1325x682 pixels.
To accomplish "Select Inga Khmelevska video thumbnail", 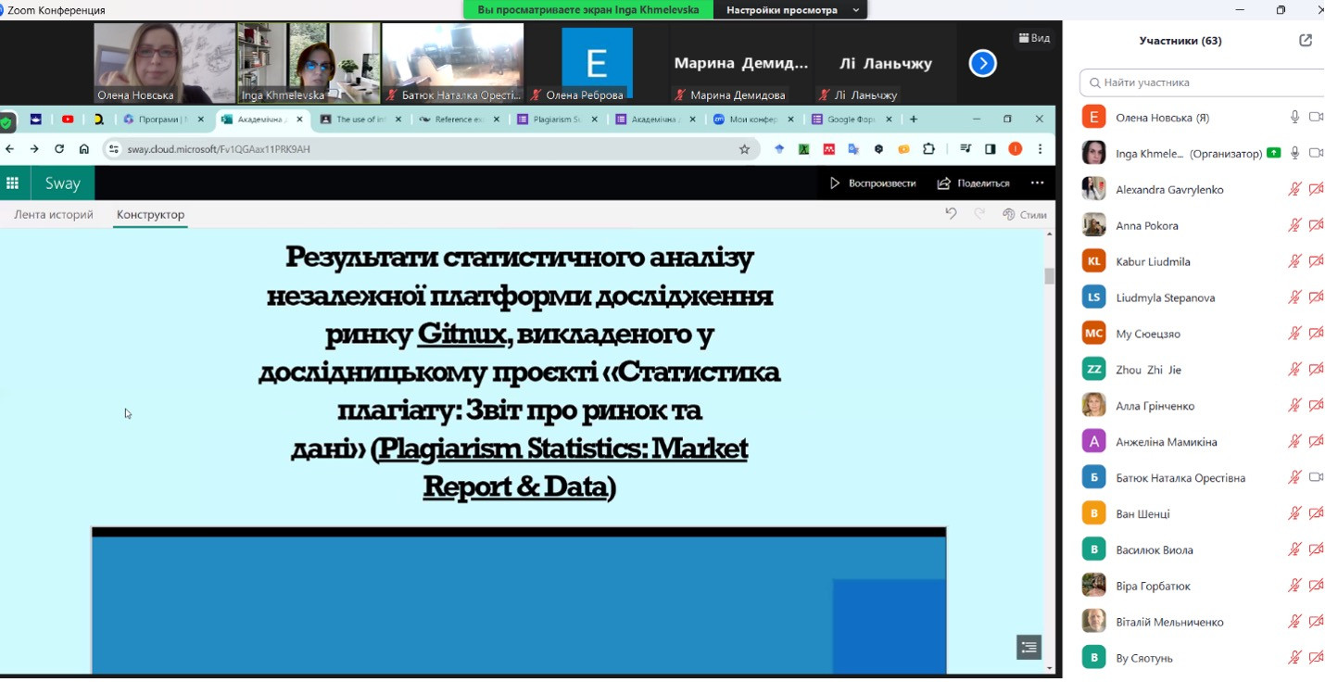I will point(309,63).
